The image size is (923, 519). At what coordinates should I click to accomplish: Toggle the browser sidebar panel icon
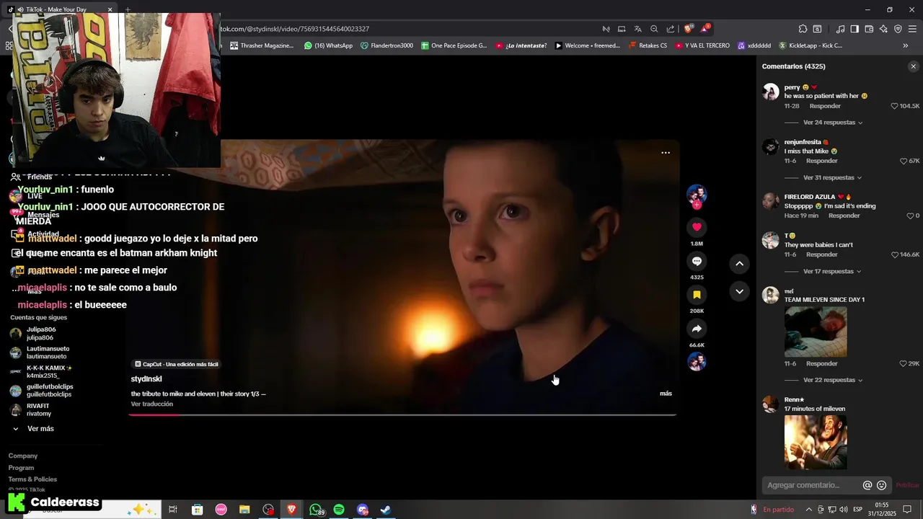(x=854, y=29)
